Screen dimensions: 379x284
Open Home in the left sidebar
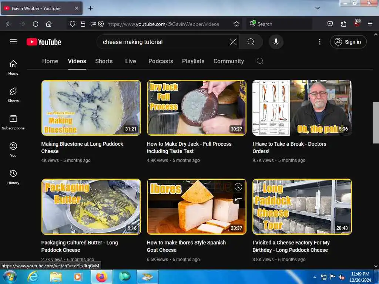(13, 67)
